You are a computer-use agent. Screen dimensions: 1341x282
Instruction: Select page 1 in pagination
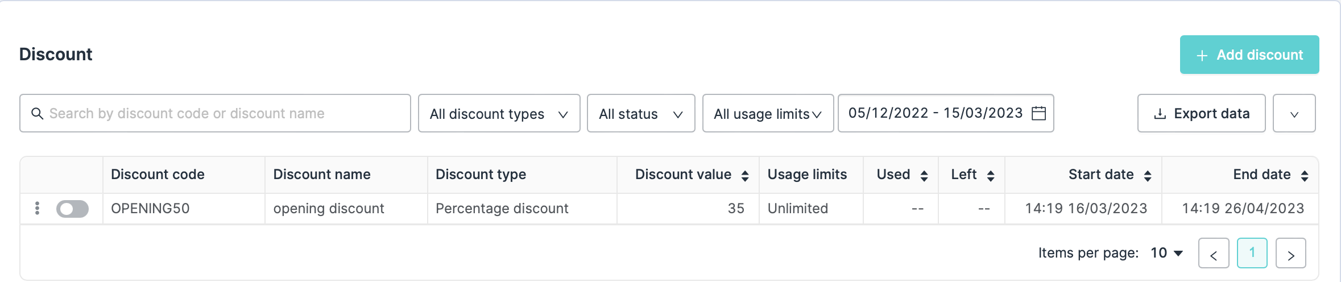[x=1252, y=253]
